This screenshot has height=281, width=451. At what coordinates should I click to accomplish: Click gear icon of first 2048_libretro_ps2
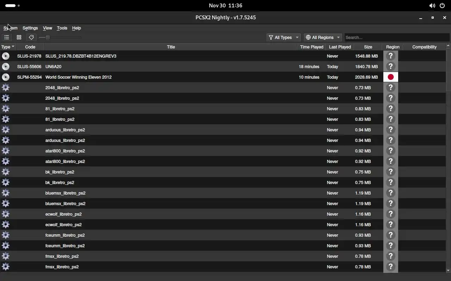click(x=6, y=87)
